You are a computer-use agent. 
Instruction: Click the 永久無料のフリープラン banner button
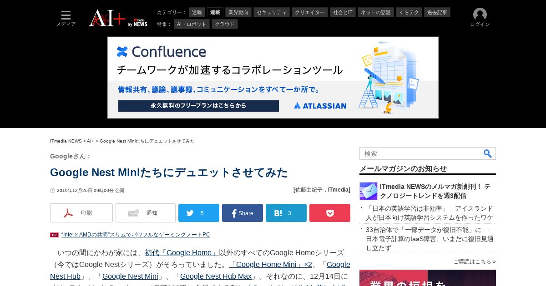click(198, 106)
